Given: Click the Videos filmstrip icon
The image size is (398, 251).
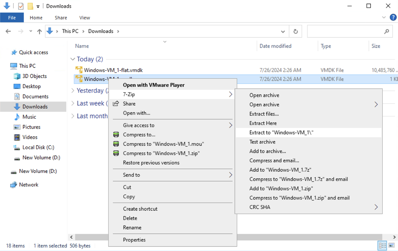Looking at the screenshot, I should 17,137.
